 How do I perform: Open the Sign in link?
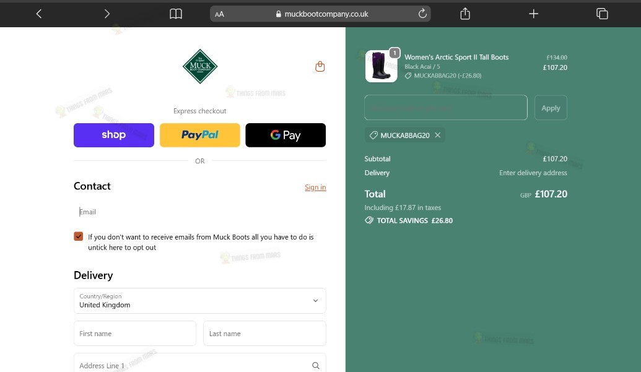point(315,188)
